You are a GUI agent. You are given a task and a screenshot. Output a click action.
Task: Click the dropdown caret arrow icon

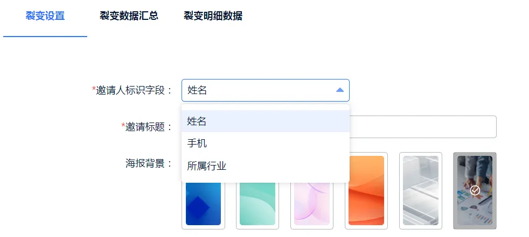(339, 90)
